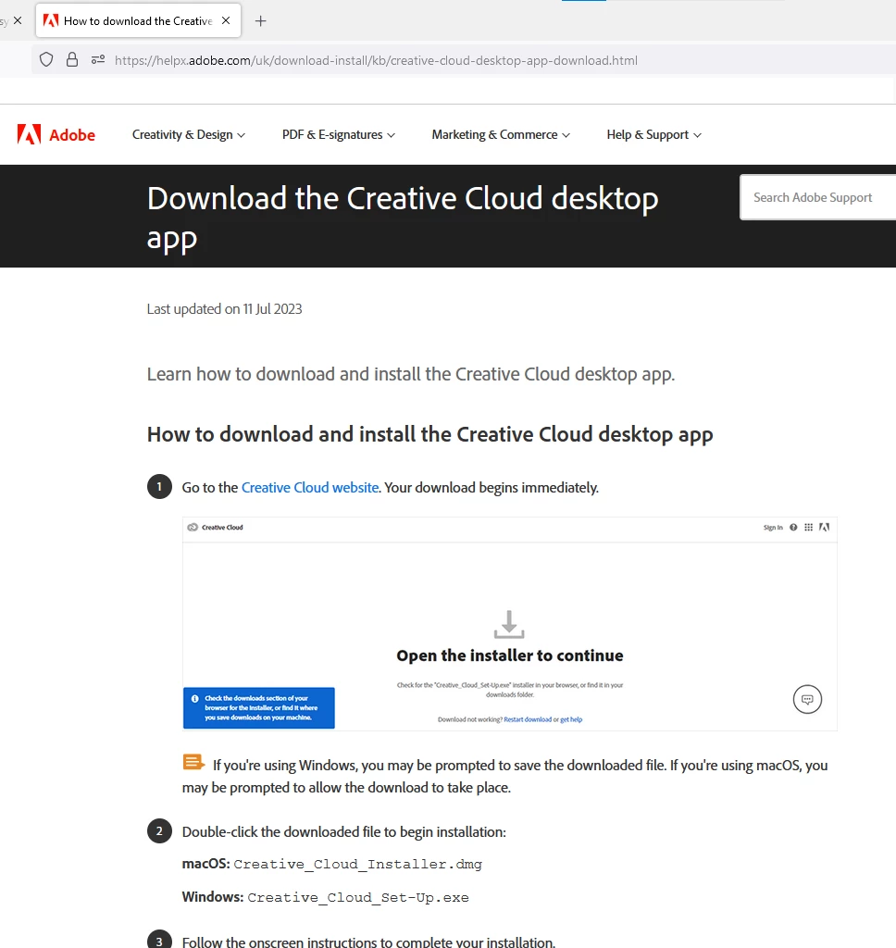Expand the Help & Support menu
The height and width of the screenshot is (948, 896).
[654, 135]
